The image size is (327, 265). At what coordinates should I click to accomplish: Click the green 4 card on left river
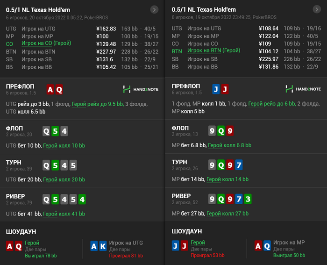82,199
